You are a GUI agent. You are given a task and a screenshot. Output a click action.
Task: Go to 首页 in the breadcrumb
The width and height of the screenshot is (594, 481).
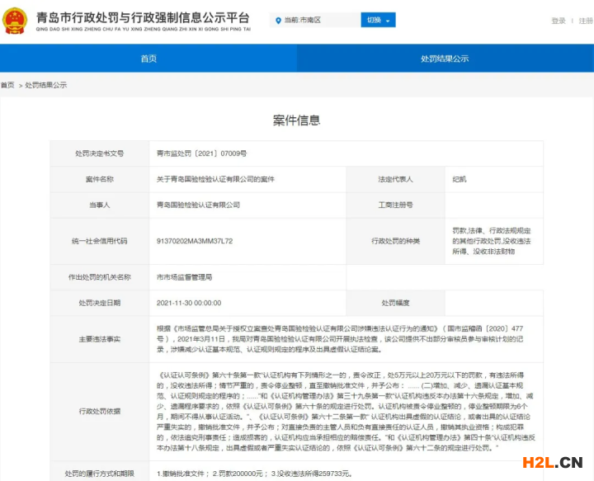(7, 85)
